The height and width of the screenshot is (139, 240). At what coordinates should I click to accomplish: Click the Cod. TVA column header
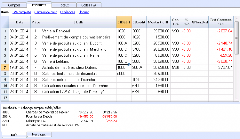(176, 22)
